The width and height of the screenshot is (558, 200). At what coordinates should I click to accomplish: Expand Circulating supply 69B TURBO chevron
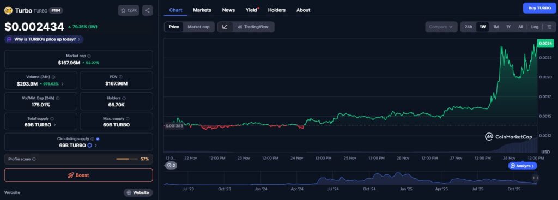[x=96, y=145]
